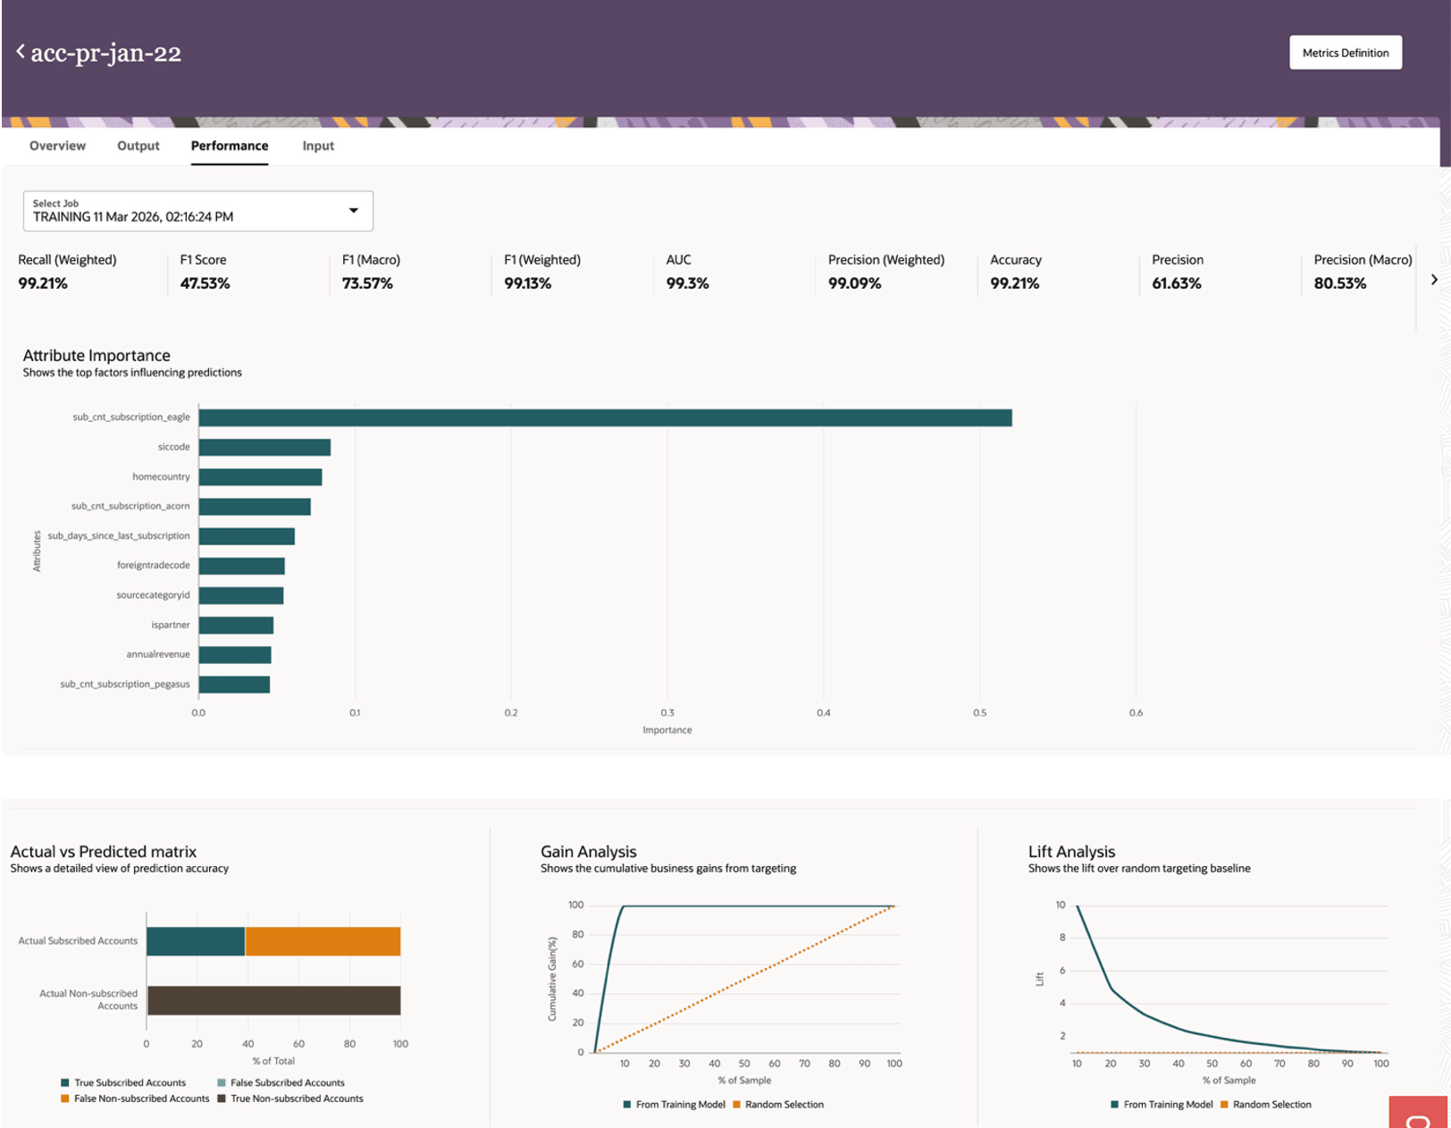This screenshot has width=1451, height=1128.
Task: Switch to the Overview tab
Action: [x=57, y=146]
